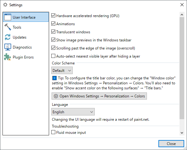Open the Language English dropdown

(x=73, y=112)
